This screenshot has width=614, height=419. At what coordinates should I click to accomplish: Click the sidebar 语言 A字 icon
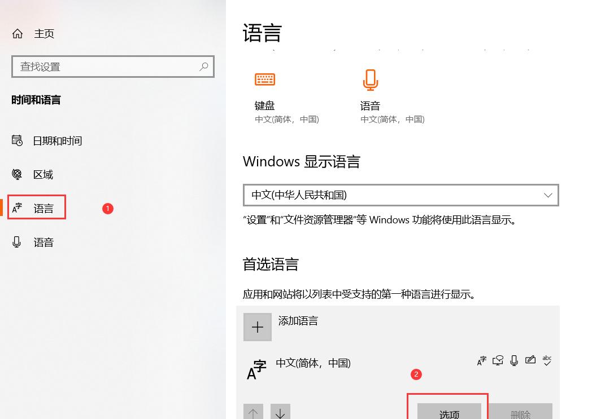pos(17,208)
